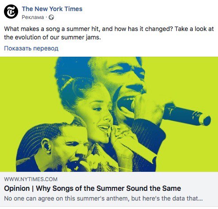
Task: Click the Реклама sponsored label
Action: click(33, 17)
